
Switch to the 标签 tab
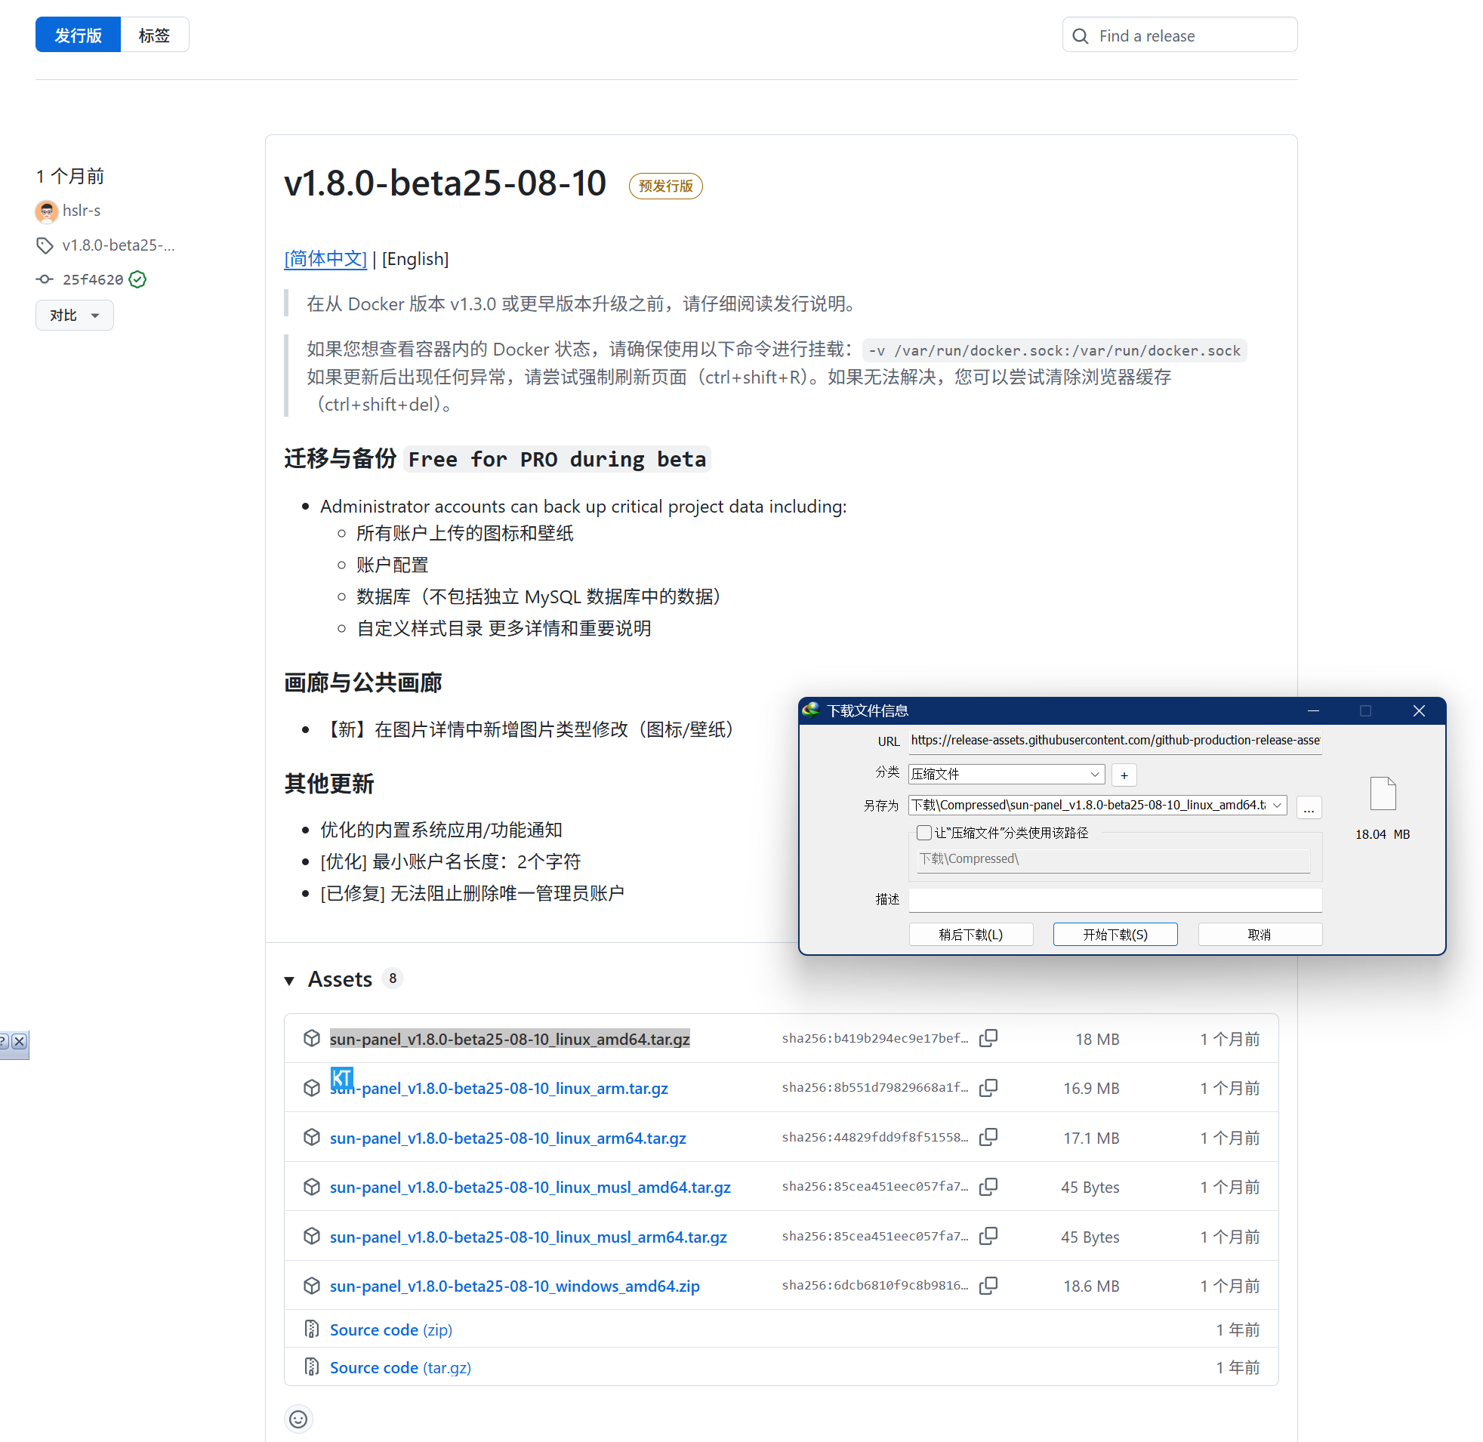click(x=154, y=35)
